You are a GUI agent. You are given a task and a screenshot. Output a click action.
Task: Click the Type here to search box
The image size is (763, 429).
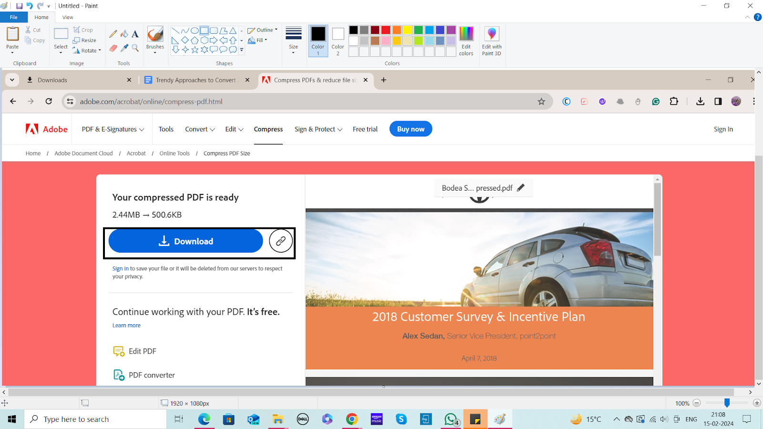[95, 419]
